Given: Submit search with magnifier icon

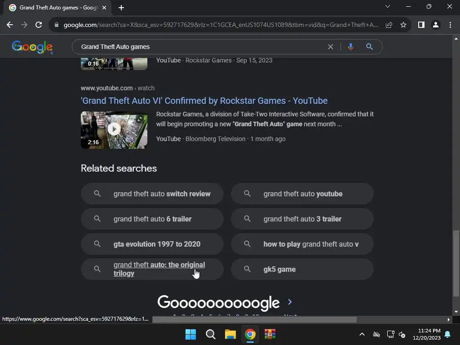Looking at the screenshot, I should [x=369, y=47].
